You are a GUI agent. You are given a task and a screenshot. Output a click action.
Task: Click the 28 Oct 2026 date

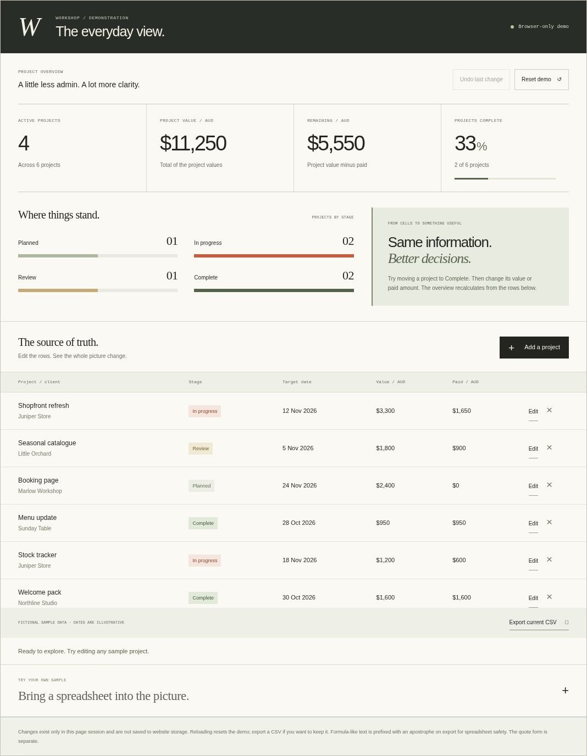click(x=299, y=523)
